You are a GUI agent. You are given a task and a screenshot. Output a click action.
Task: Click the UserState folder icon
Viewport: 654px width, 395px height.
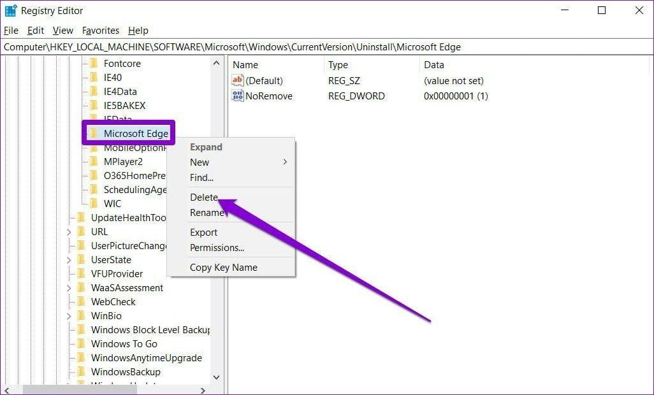pos(82,259)
